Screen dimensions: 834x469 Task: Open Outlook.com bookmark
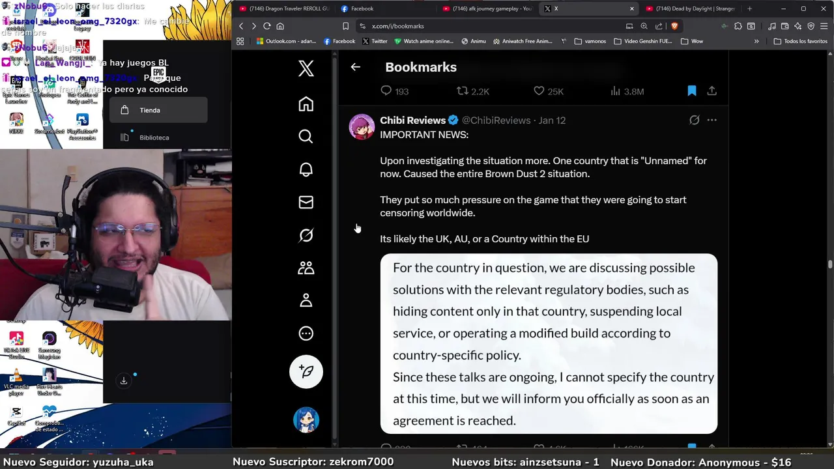point(286,41)
